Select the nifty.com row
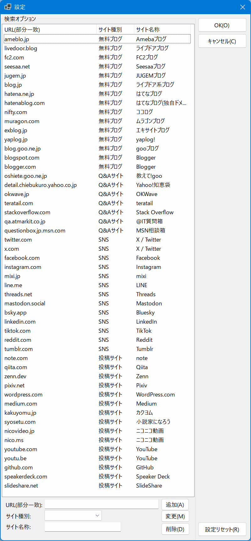The image size is (251, 541). pos(97,112)
